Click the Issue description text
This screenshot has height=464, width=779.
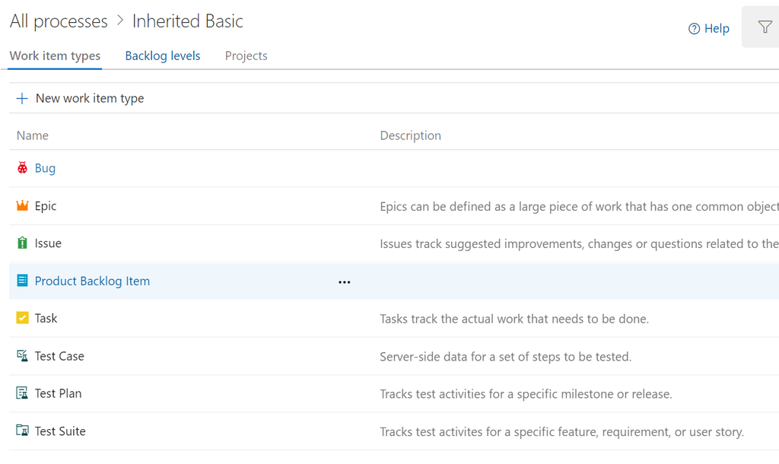pos(579,244)
